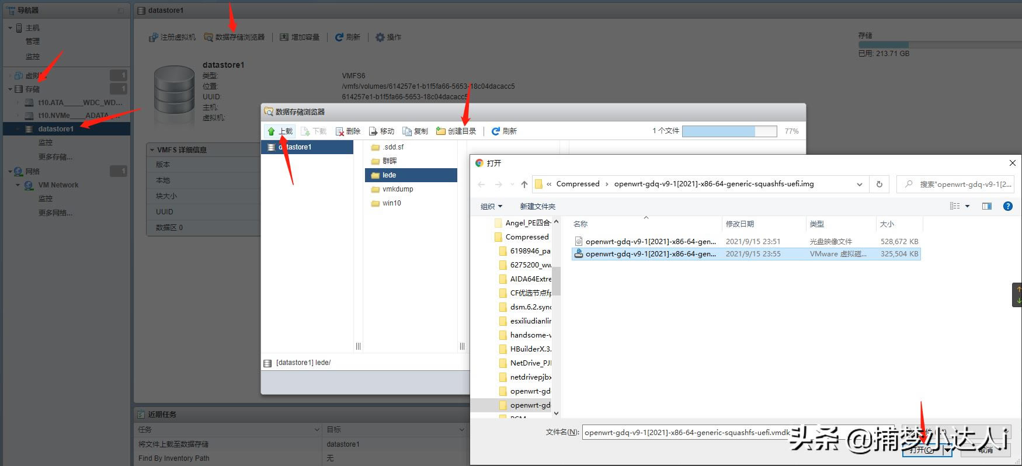This screenshot has width=1022, height=466.
Task: Select the lede folder
Action: pos(411,175)
